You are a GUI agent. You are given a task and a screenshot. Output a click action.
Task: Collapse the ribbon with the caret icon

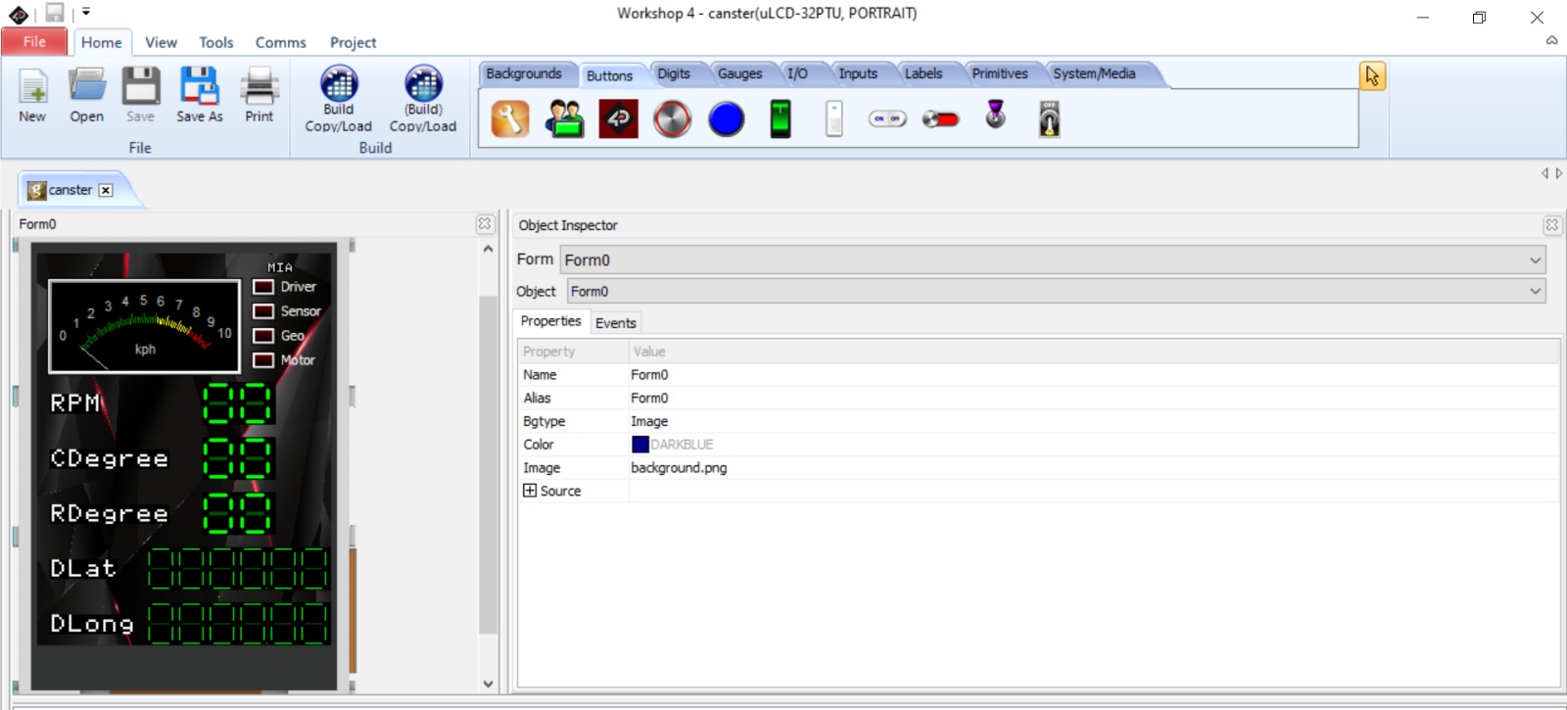point(1551,41)
